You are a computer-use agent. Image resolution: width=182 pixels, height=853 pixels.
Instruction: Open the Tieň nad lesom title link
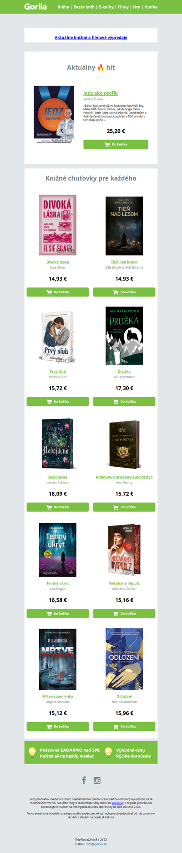point(124,262)
